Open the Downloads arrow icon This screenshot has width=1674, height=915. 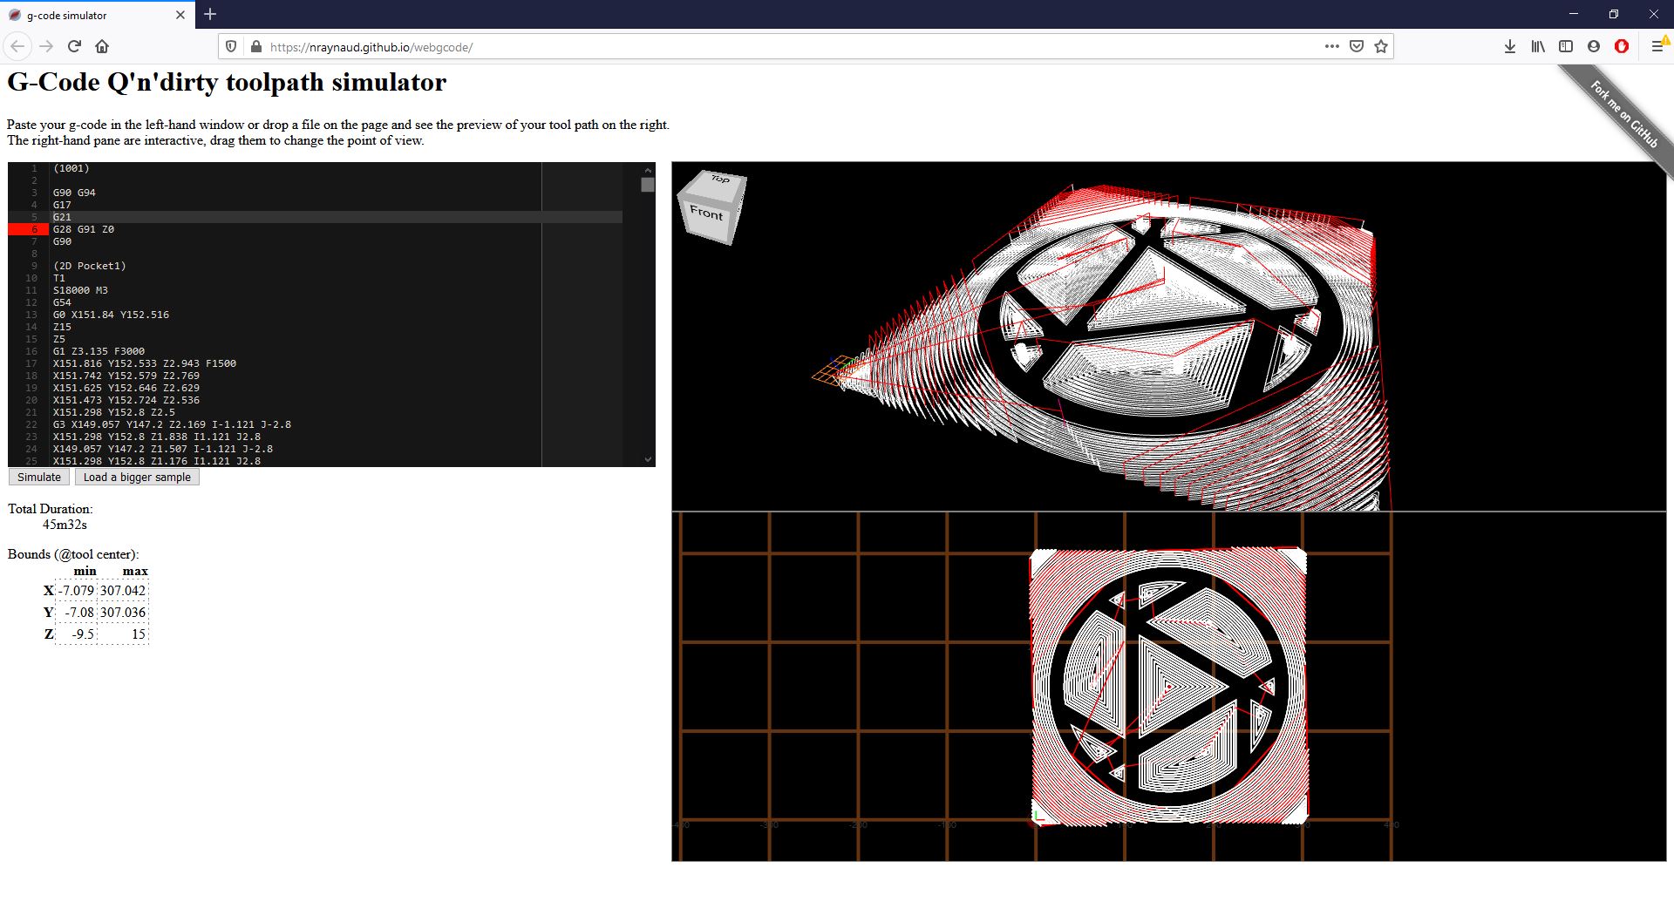[x=1510, y=46]
